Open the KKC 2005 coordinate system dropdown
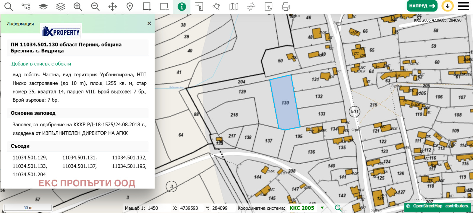 coord(307,208)
